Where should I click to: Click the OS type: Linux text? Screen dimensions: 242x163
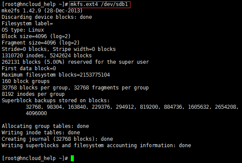click(x=23, y=30)
